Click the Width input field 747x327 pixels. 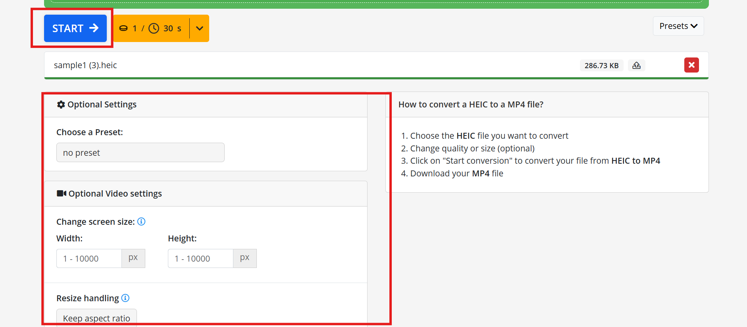point(89,258)
